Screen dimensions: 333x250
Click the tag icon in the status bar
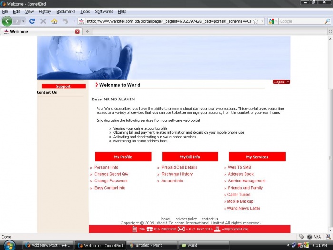301,237
